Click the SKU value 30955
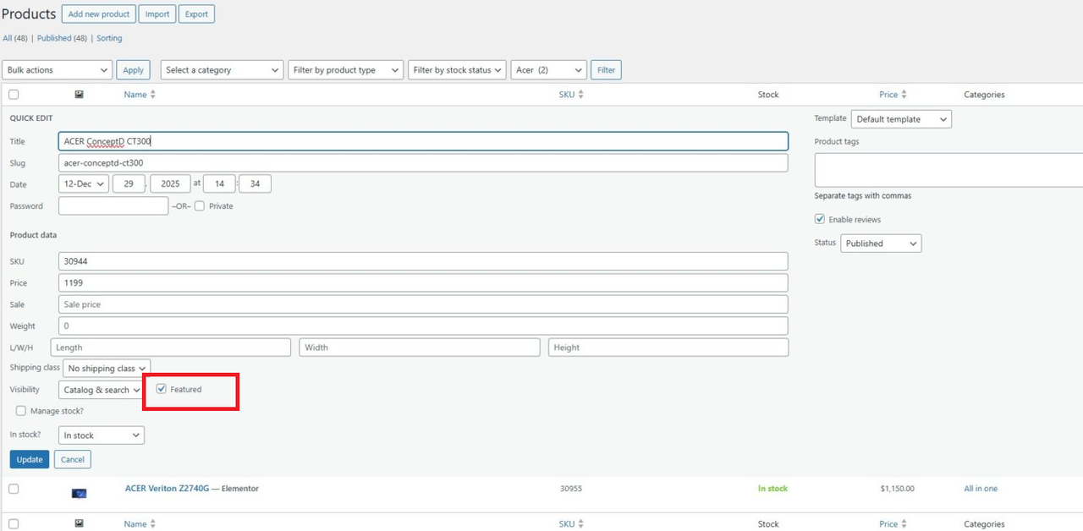 [571, 489]
